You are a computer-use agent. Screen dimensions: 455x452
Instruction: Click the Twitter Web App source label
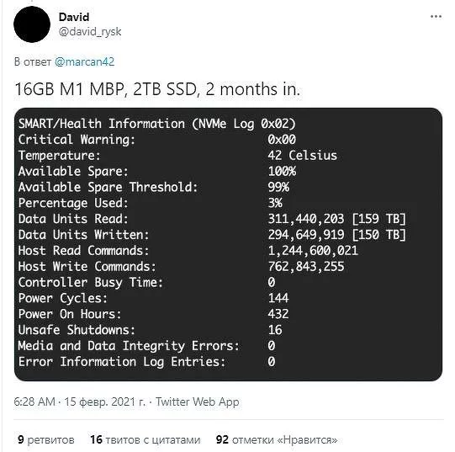(198, 401)
